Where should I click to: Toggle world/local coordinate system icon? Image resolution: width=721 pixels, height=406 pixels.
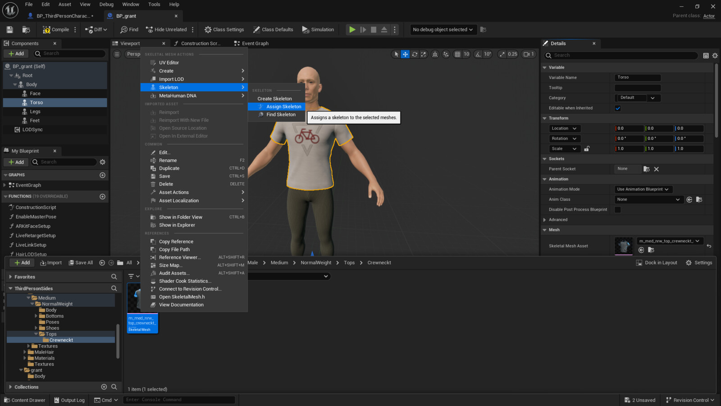[435, 54]
